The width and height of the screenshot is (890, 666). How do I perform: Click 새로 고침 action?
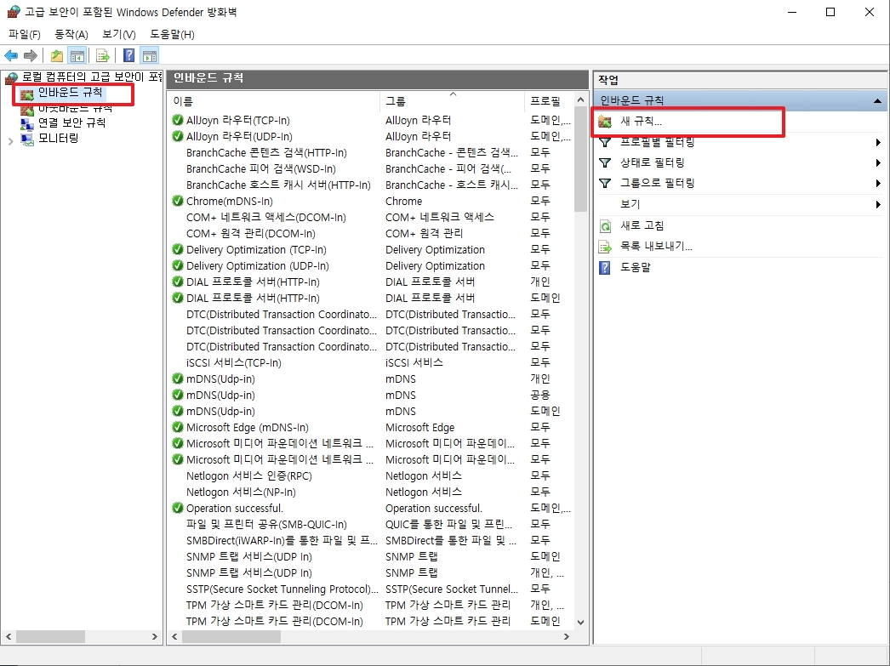click(642, 225)
